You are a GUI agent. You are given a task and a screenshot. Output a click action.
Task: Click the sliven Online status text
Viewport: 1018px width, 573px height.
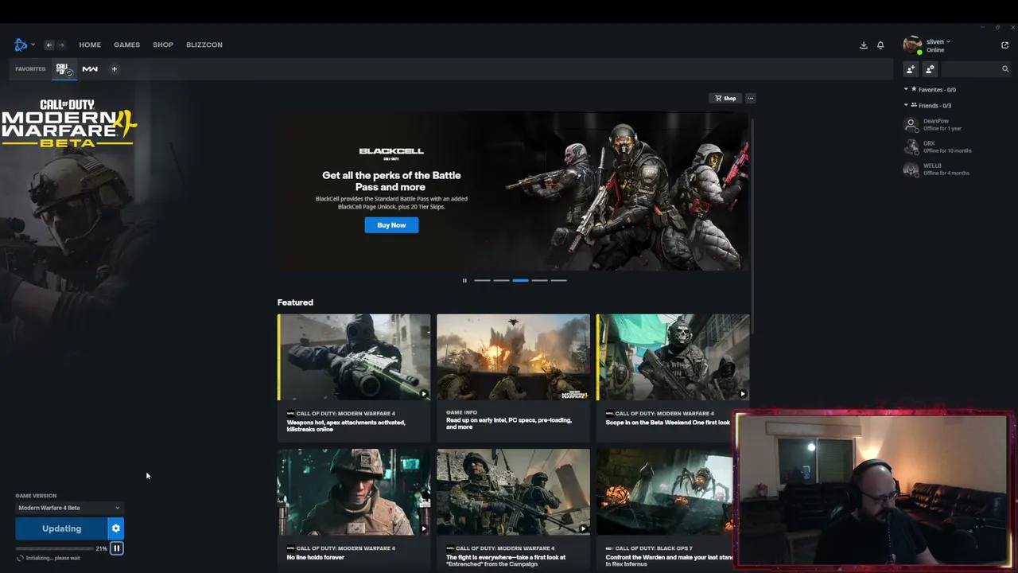click(935, 50)
